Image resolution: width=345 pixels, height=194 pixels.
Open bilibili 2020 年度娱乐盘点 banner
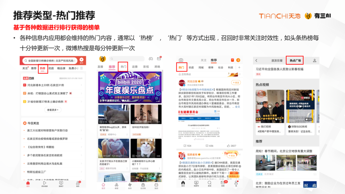click(x=130, y=87)
